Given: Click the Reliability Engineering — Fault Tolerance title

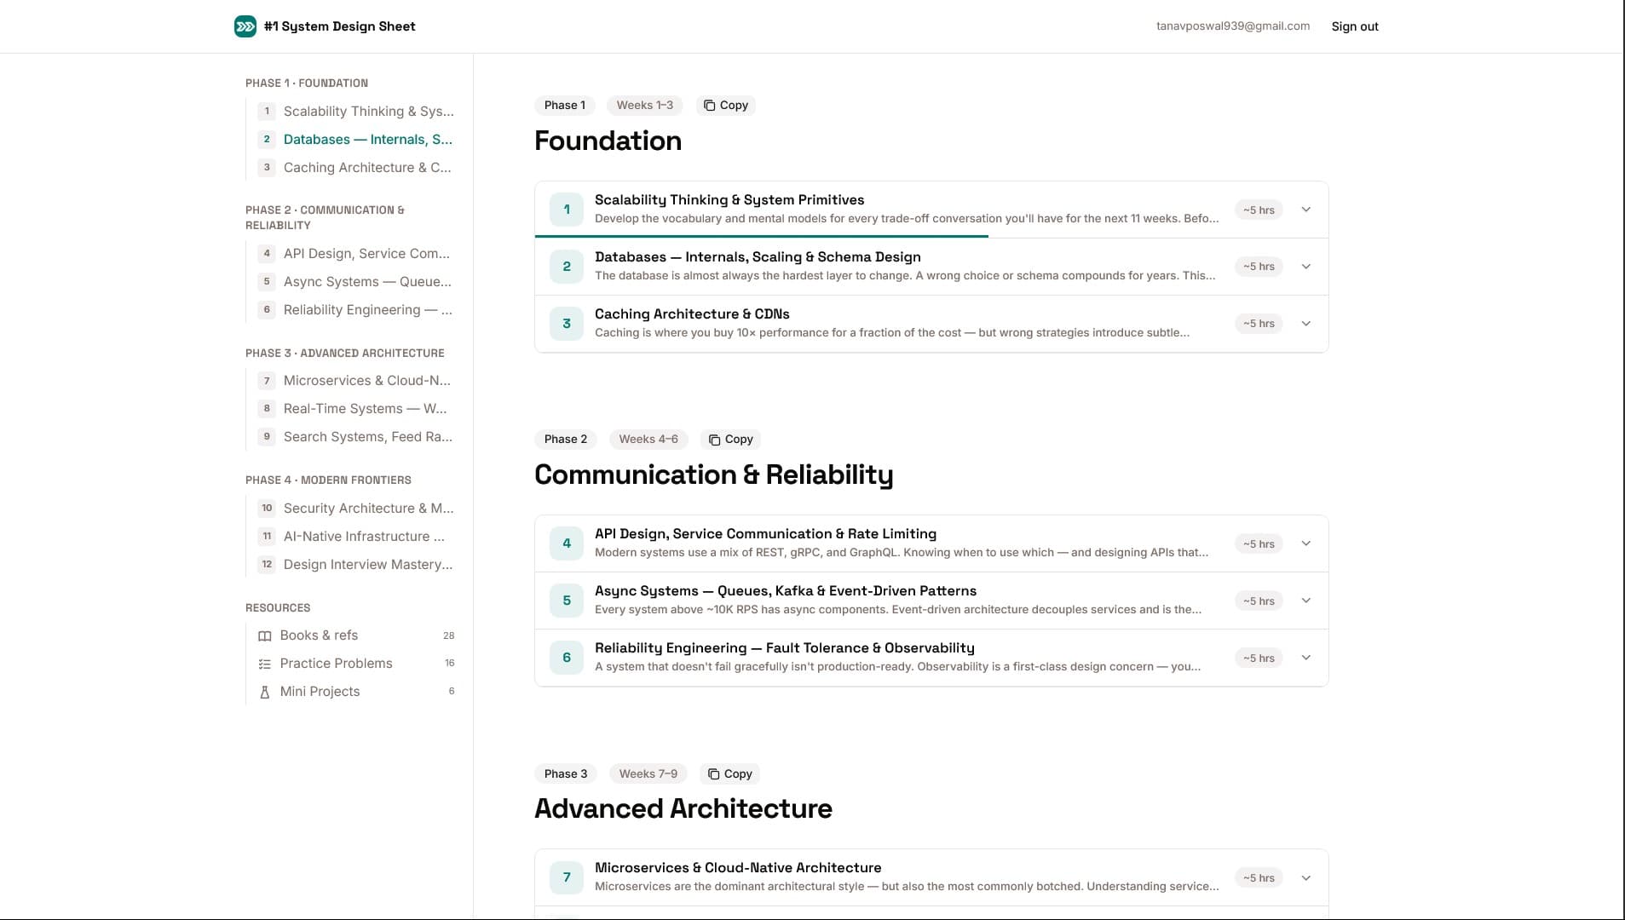Looking at the screenshot, I should (x=785, y=648).
